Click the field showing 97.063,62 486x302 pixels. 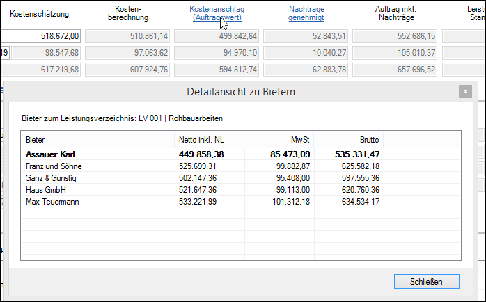pyautogui.click(x=127, y=53)
